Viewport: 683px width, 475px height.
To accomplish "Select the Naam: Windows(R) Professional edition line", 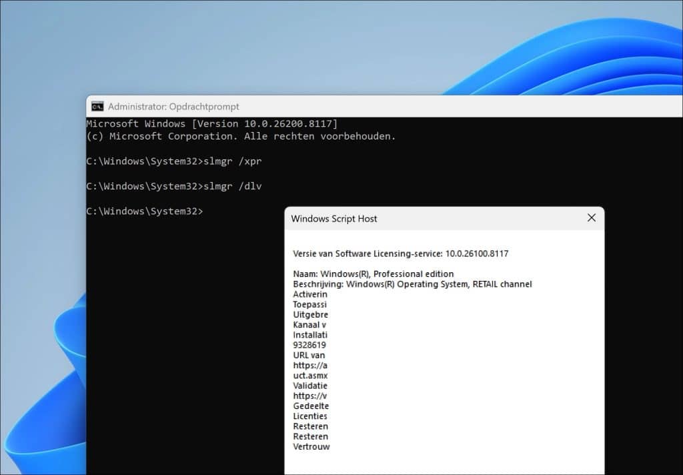I will 373,274.
